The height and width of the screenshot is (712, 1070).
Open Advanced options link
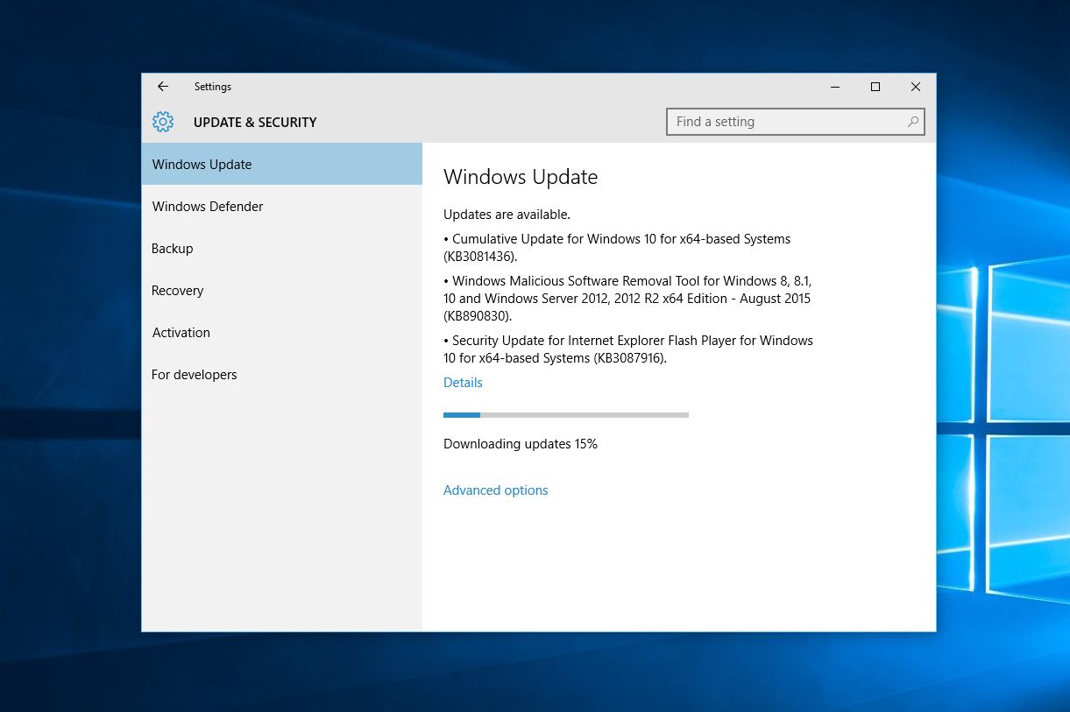tap(496, 490)
